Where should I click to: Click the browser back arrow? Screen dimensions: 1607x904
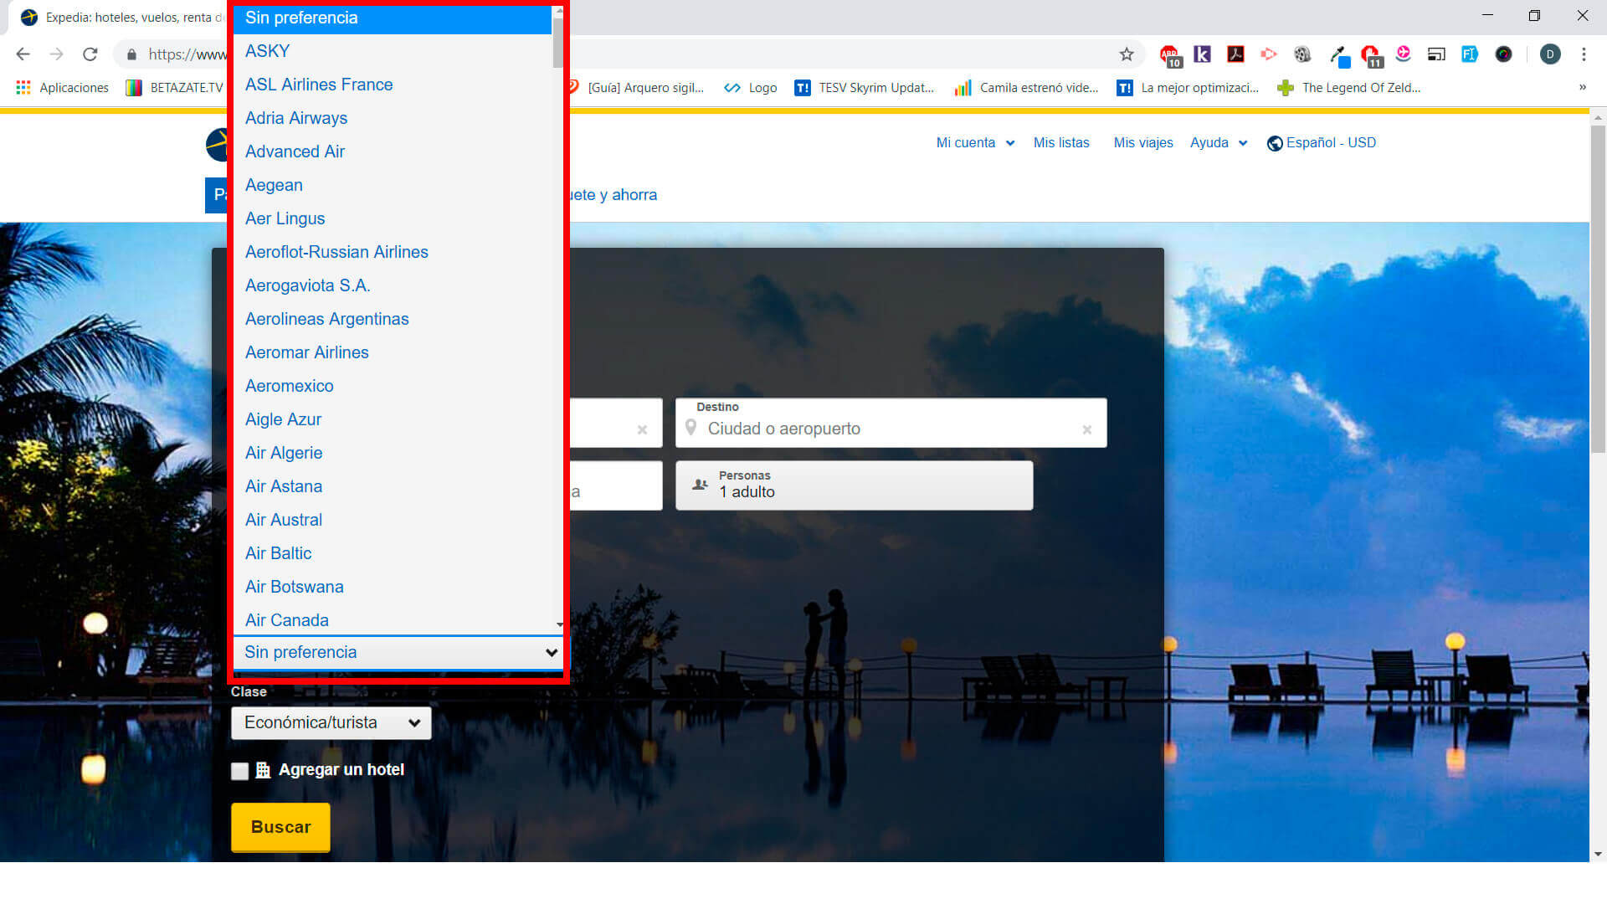[x=23, y=54]
